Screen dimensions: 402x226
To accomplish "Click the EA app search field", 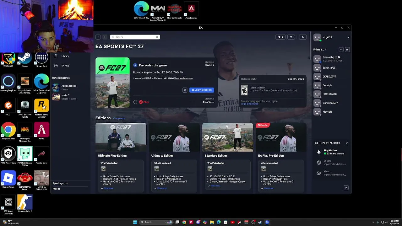I will (135, 37).
